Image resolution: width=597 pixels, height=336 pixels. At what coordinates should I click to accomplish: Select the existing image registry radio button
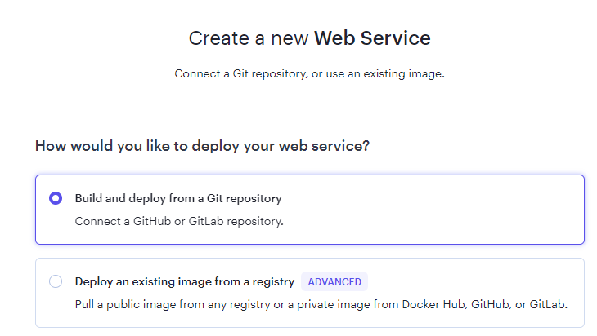pyautogui.click(x=56, y=281)
